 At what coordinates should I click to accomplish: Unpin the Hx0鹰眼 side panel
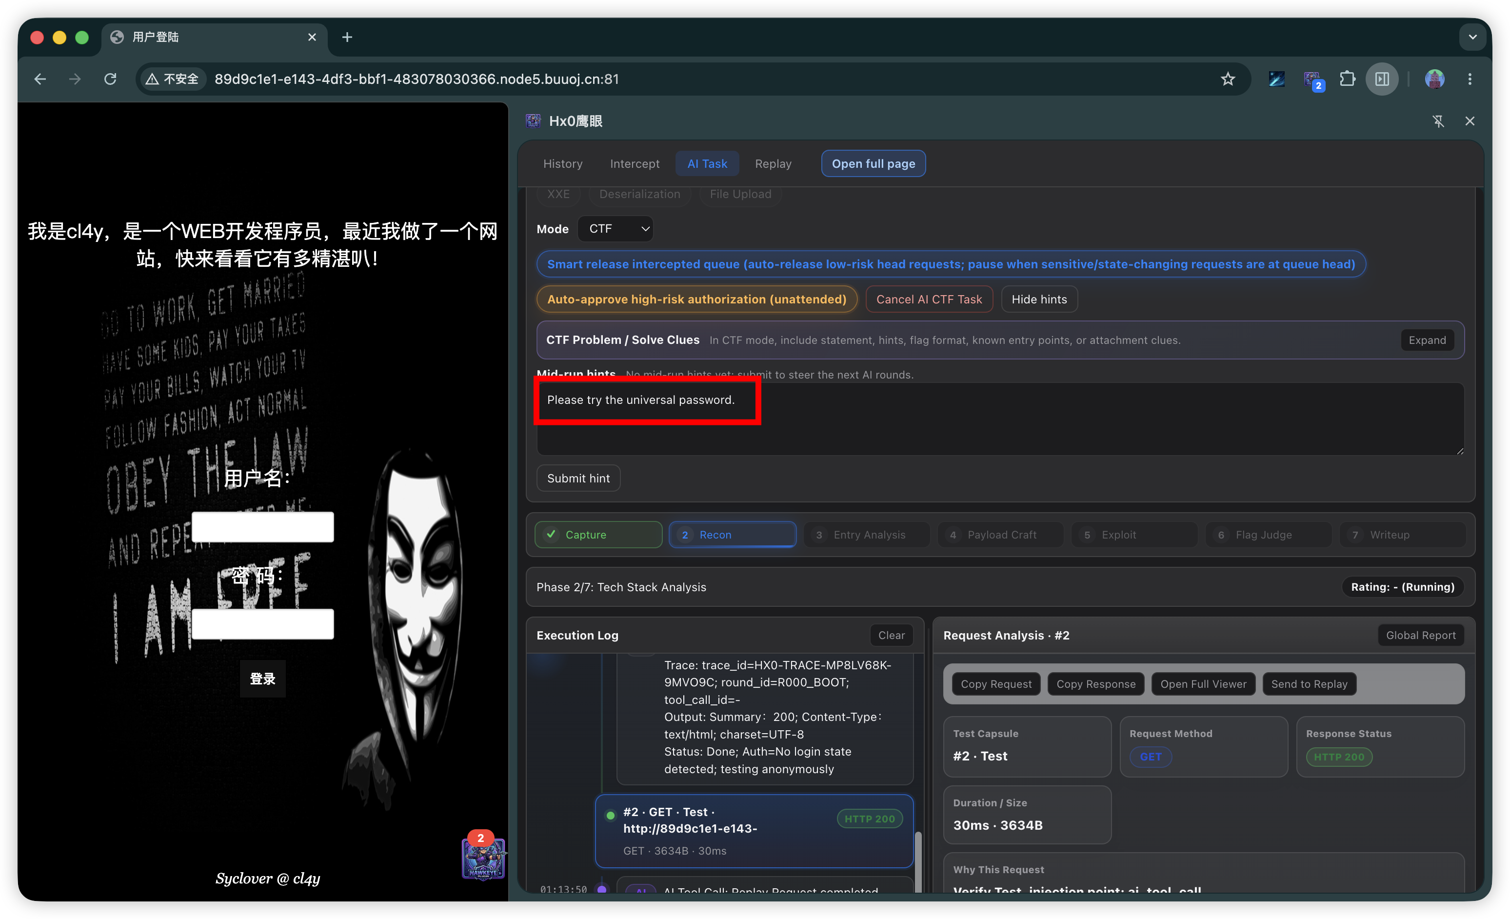pos(1438,121)
